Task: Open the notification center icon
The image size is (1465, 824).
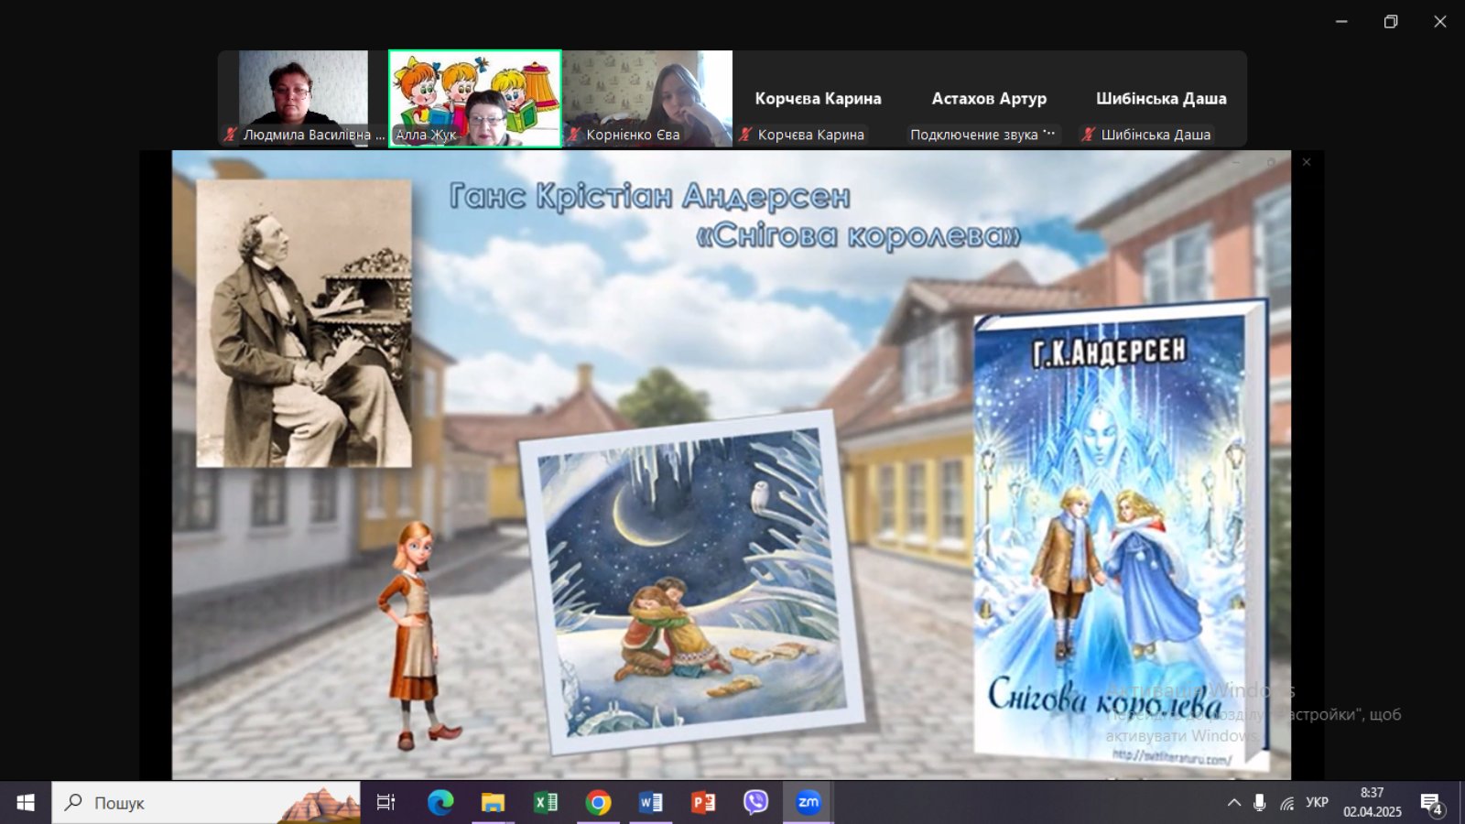Action: pyautogui.click(x=1431, y=803)
